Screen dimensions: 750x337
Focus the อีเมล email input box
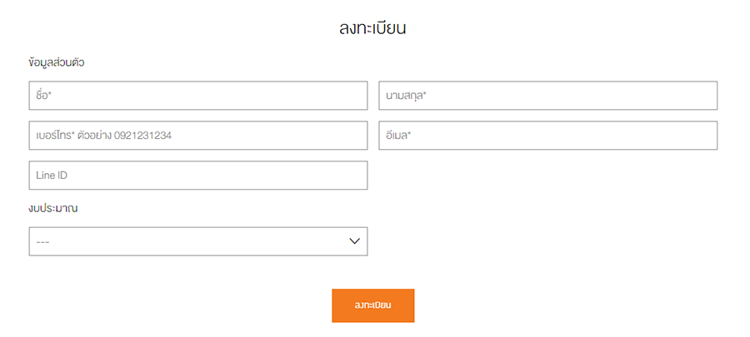(x=547, y=136)
